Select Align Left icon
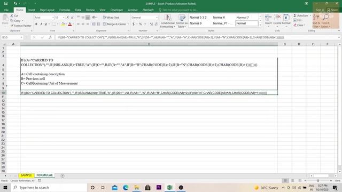Image resolution: width=342 pixels, height=192 pixels. tap(78, 24)
